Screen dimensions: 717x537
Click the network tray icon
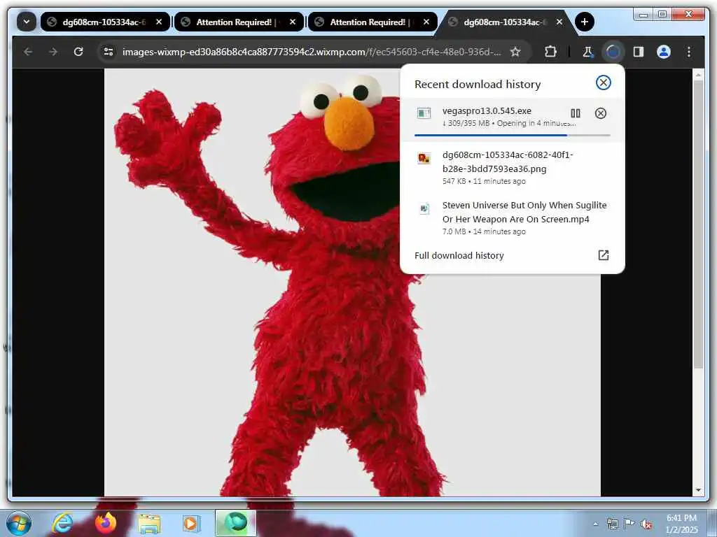point(612,524)
